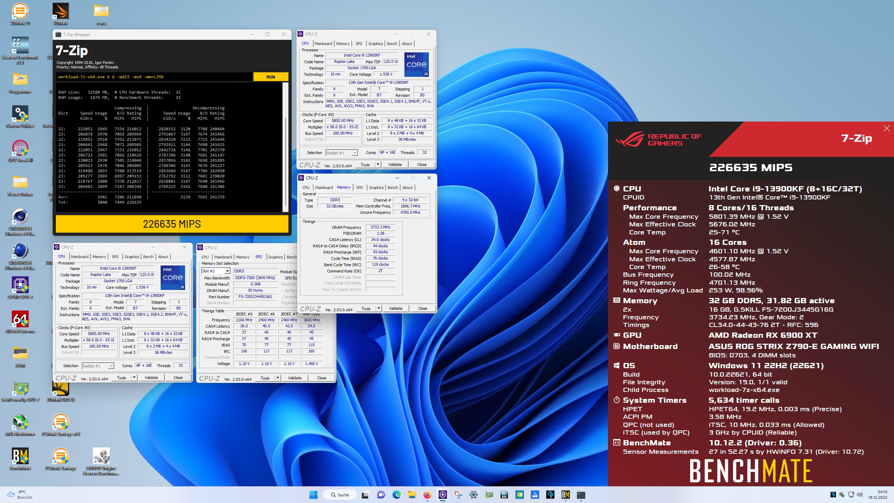Viewport: 894px width, 503px height.
Task: Open the Neuer Ordner folder
Action: pos(20,185)
